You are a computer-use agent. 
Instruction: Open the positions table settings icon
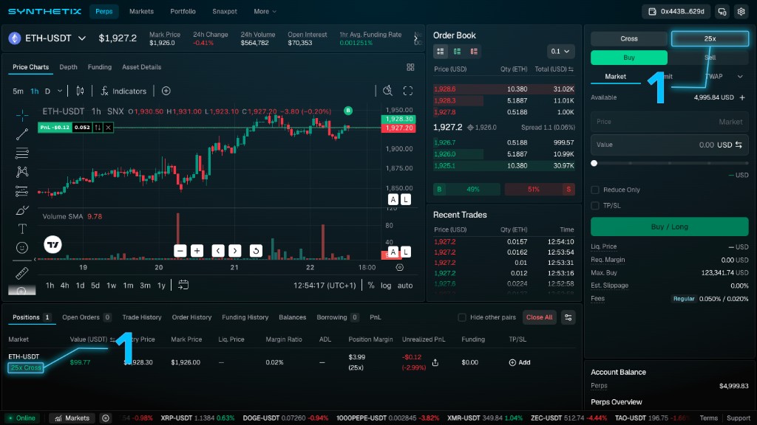pyautogui.click(x=568, y=317)
